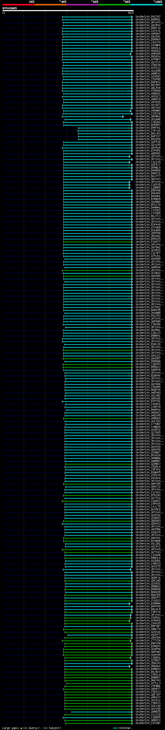The image size is (165, 730).
Task: Click hit label UniRef100_Q4SLE2
Action: (148, 356)
